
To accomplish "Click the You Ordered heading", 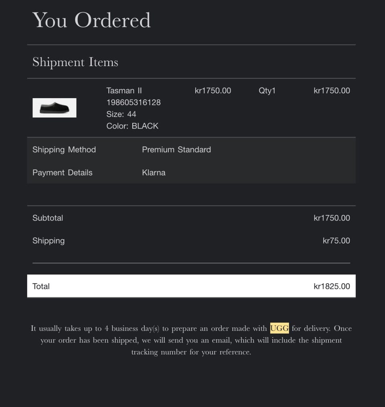I will [x=91, y=20].
